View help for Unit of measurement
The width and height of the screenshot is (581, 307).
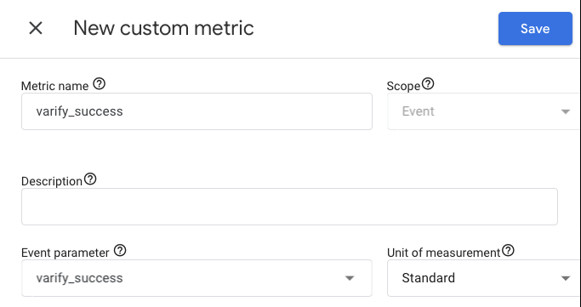pyautogui.click(x=508, y=251)
